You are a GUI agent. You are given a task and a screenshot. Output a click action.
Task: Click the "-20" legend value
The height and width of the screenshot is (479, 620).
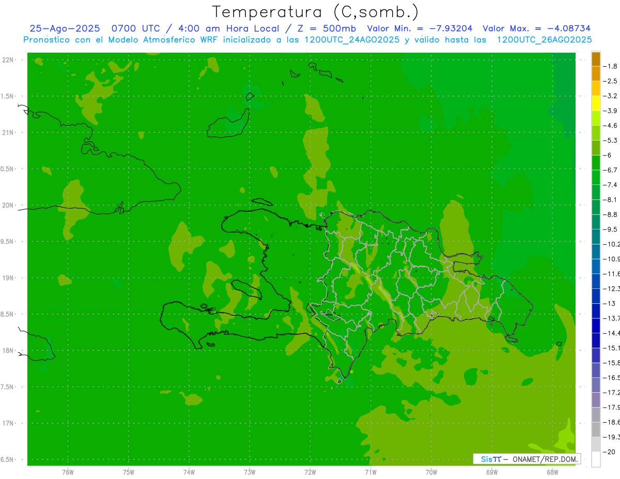[610, 452]
